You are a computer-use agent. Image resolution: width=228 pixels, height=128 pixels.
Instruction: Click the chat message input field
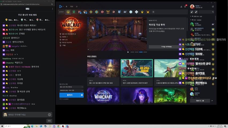click(28, 115)
